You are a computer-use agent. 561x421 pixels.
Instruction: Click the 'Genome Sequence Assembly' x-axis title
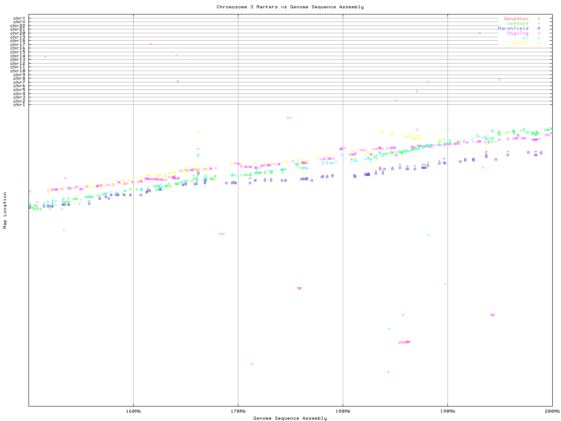(290, 418)
